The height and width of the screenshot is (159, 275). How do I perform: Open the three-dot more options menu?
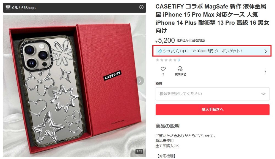point(265,71)
